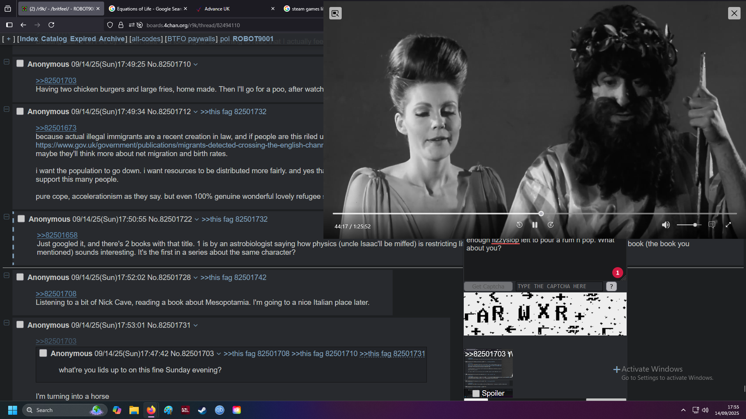Check the box for post No.82501710
The image size is (746, 419).
coord(20,64)
